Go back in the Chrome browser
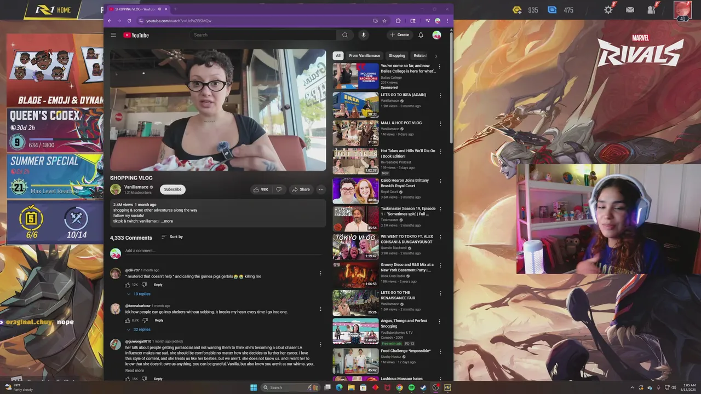 pos(110,21)
